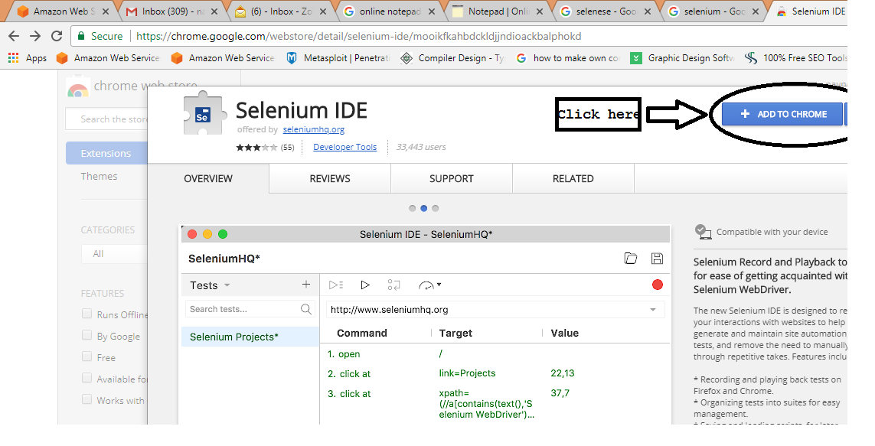Click the chrome web store rainbow logo

[77, 89]
